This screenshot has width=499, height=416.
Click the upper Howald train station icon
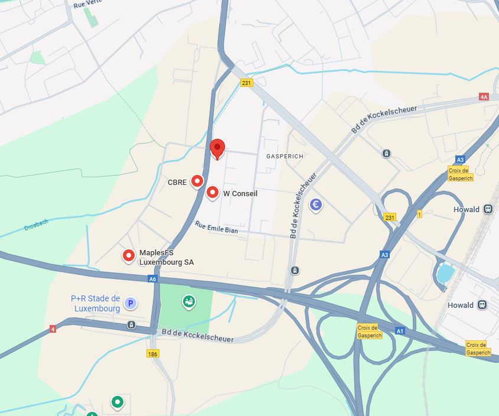pyautogui.click(x=488, y=209)
